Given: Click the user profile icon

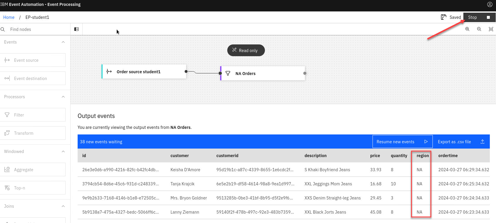Looking at the screenshot, I should click(490, 4).
